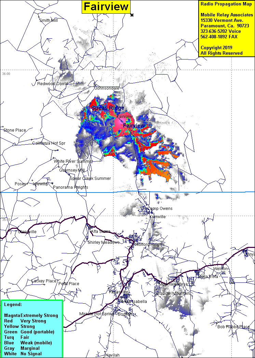Choose the Blue Weak (mobile) legend row
The image size is (255, 358).
tap(28, 343)
